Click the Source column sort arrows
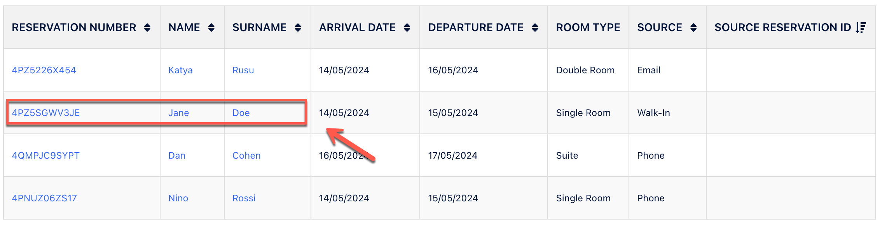The width and height of the screenshot is (880, 225). [x=693, y=28]
